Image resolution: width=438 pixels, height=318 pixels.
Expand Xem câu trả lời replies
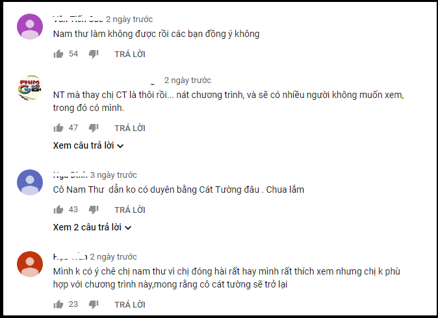[88, 145]
